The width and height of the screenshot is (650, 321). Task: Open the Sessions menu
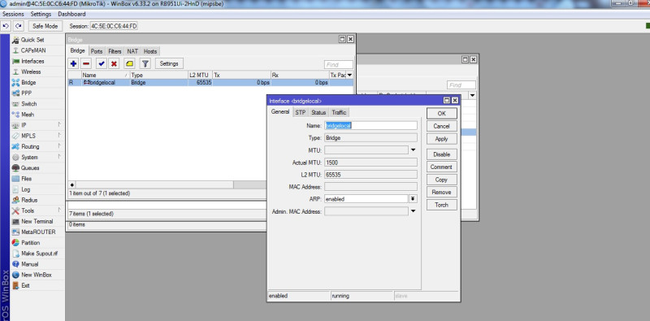(13, 14)
